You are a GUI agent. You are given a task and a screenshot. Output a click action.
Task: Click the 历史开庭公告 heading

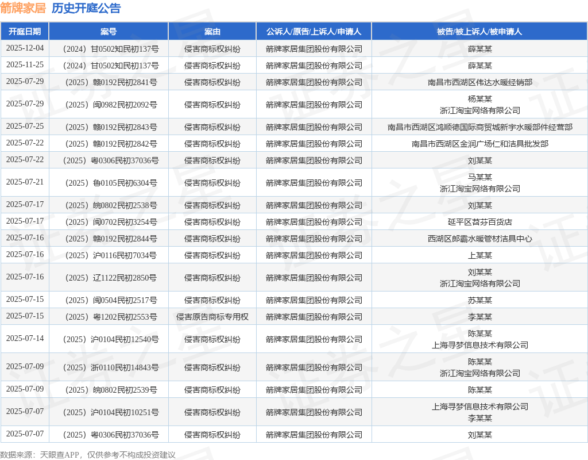click(x=86, y=8)
